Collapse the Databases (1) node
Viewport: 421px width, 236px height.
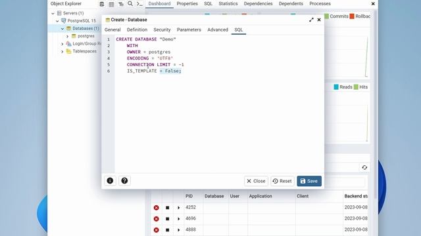point(62,28)
